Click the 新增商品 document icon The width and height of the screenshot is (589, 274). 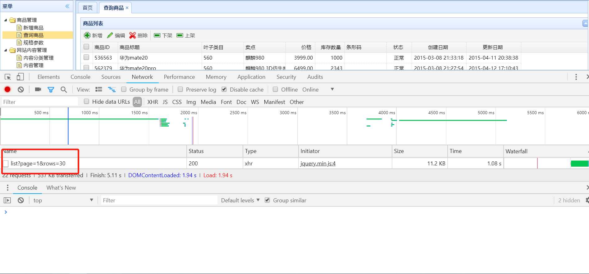pyautogui.click(x=19, y=28)
